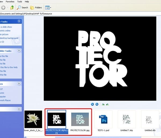This screenshot has height=138, width=161.
Task: Click the order prints online link
Action: 5,30
